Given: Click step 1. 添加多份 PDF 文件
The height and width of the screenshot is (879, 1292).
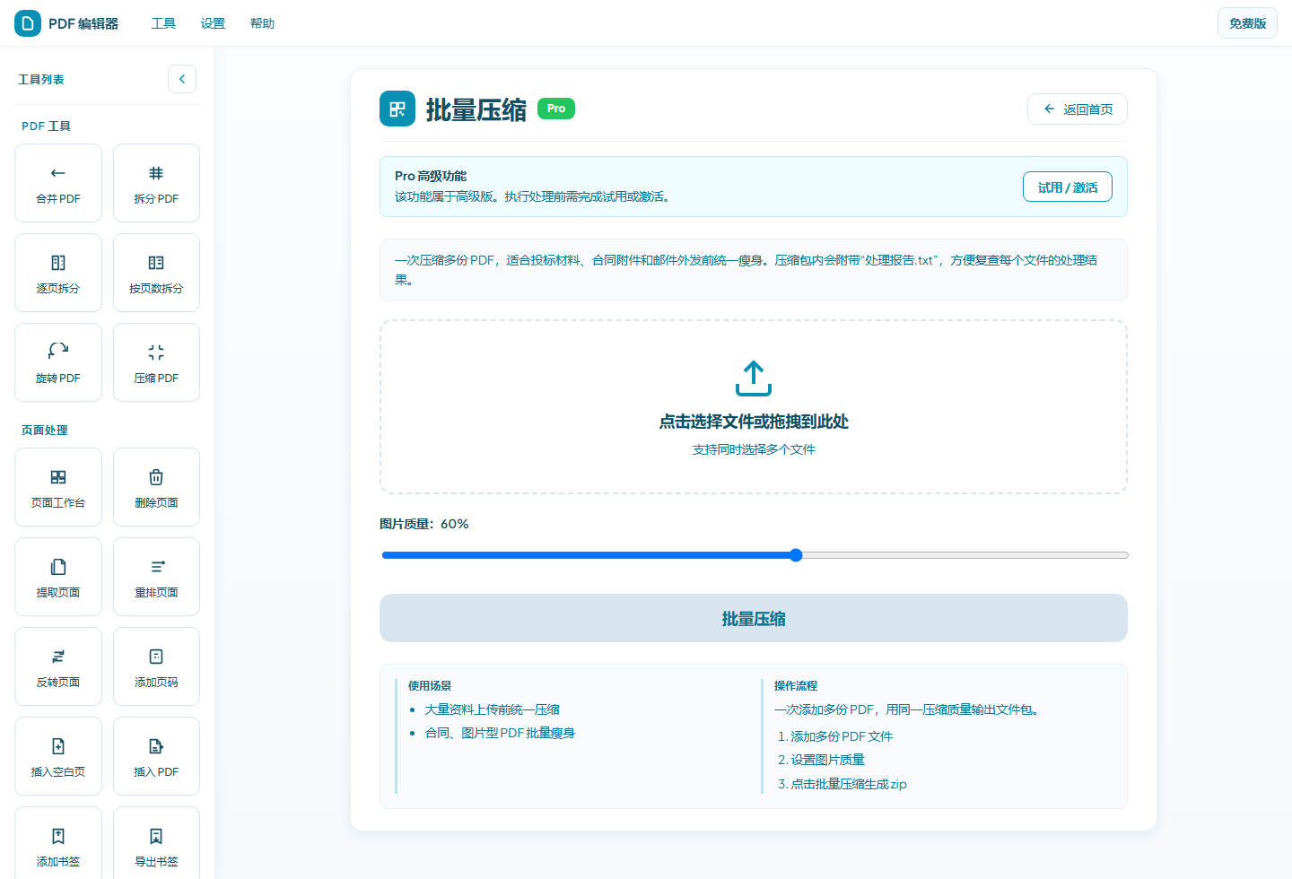Looking at the screenshot, I should coord(835,736).
